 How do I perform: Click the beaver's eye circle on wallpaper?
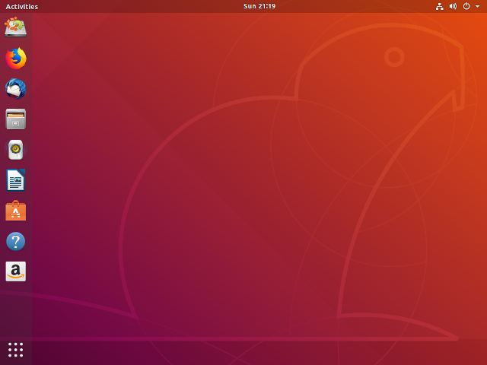[x=393, y=57]
